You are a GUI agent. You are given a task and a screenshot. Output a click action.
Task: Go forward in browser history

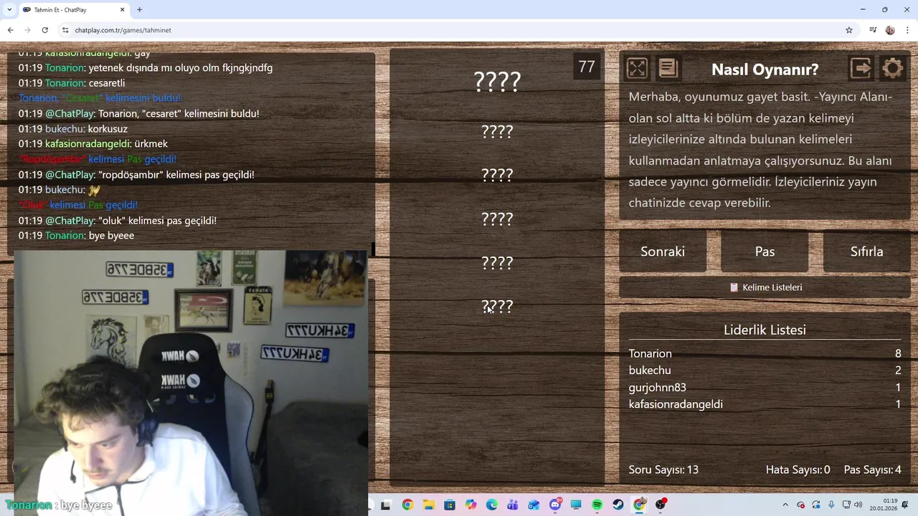pyautogui.click(x=27, y=30)
